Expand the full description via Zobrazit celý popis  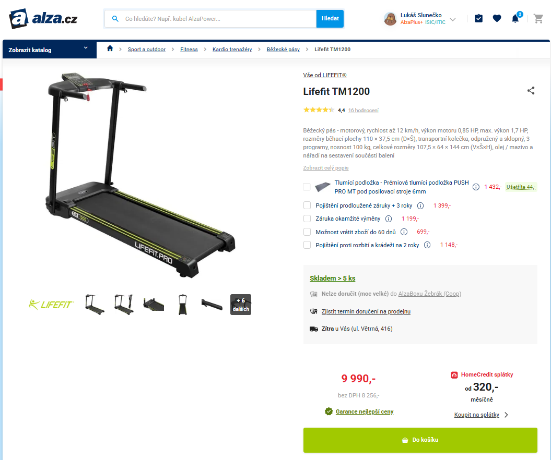click(x=326, y=168)
